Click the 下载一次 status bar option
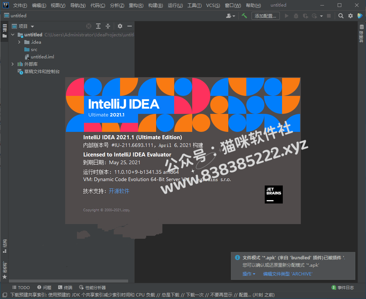 click(195, 295)
